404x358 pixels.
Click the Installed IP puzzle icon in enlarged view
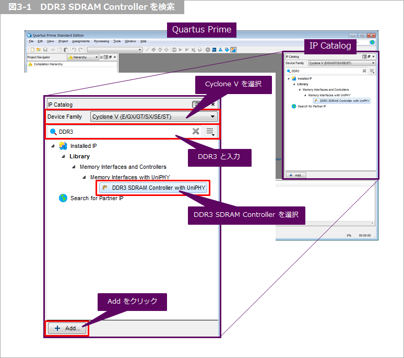(x=63, y=146)
